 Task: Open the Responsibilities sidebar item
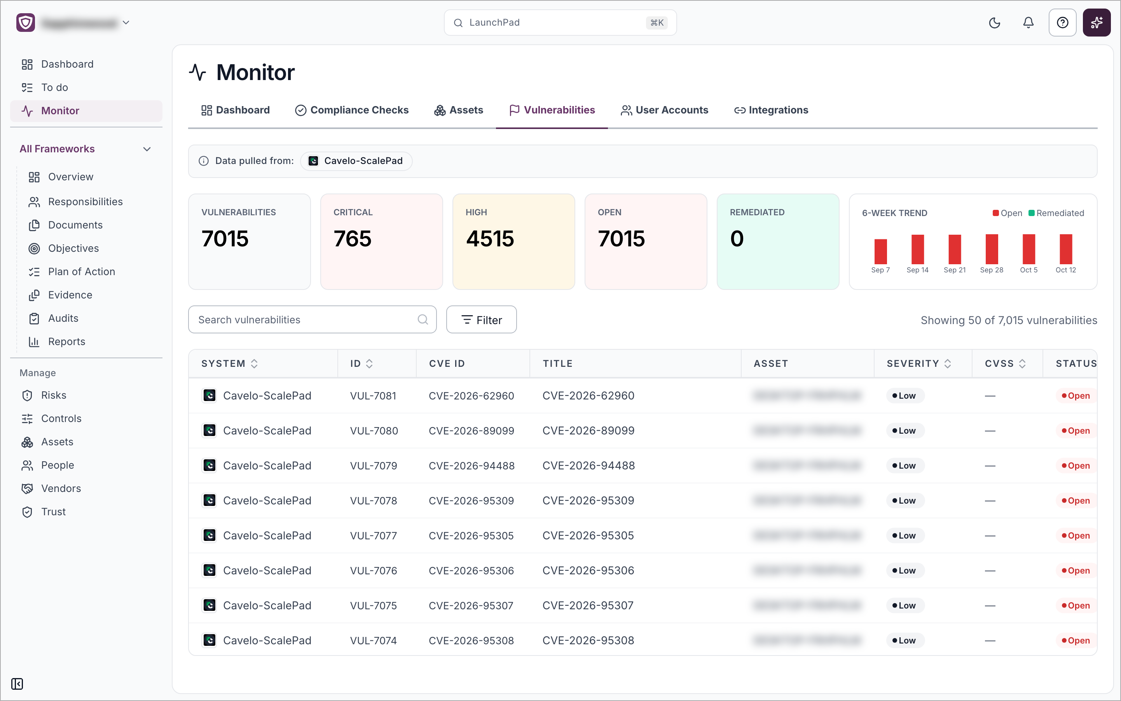pos(93,202)
